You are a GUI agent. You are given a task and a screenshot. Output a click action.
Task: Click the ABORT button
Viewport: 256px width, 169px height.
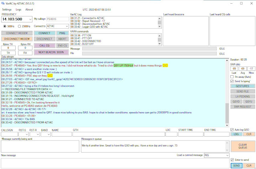[62, 39]
